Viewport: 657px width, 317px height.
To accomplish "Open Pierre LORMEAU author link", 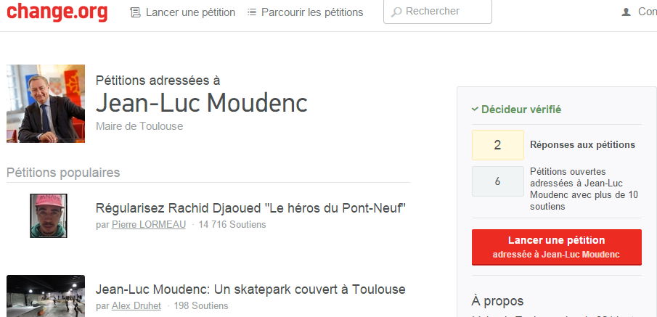I will 148,225.
